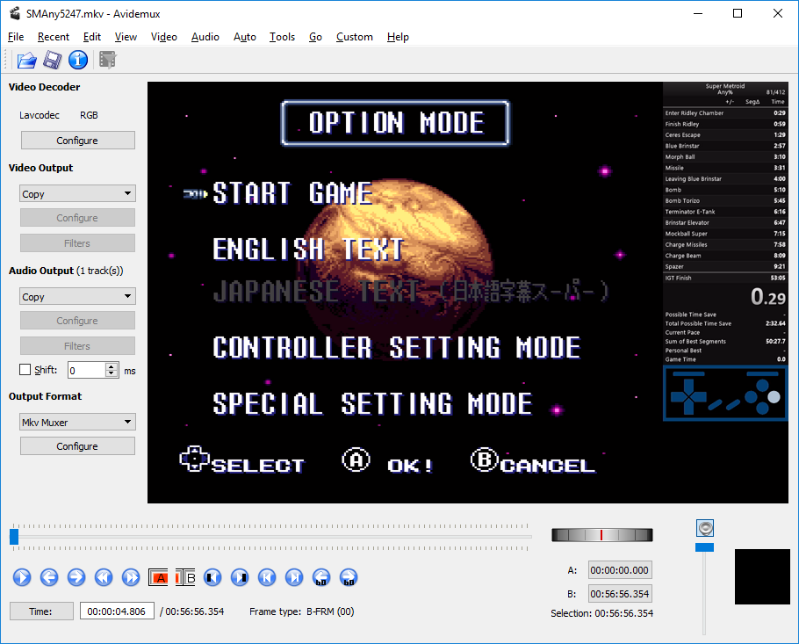799x644 pixels.
Task: Click the audio volume speaker icon
Action: [x=705, y=528]
